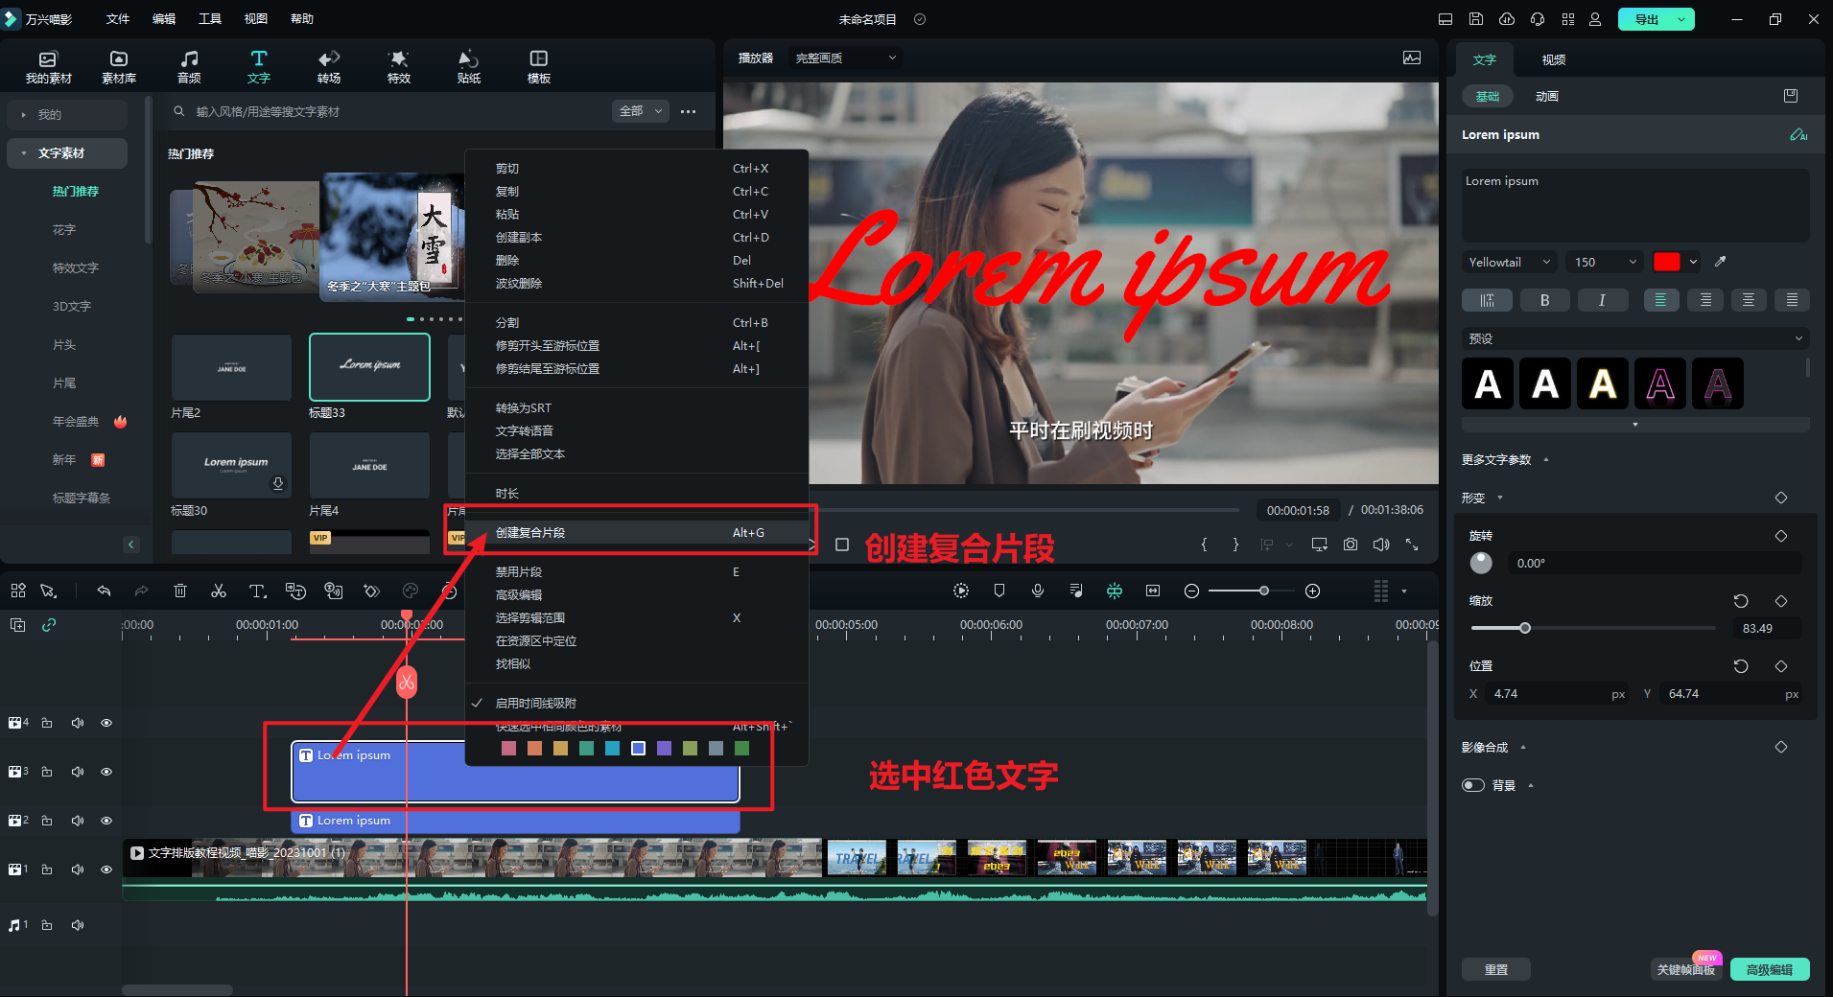Screen dimensions: 1833x997
Task: Enable the 背景 toggle switch
Action: point(1473,785)
